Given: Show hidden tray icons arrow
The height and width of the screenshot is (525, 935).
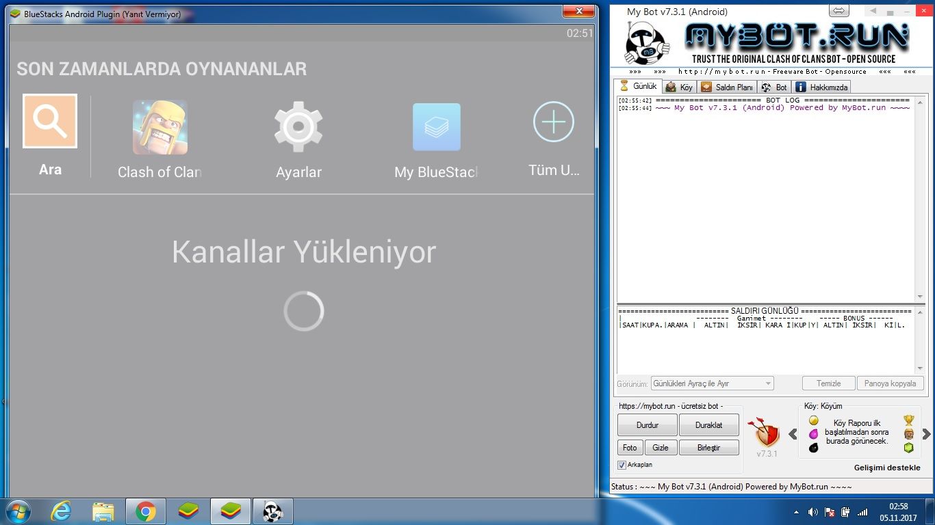Looking at the screenshot, I should click(796, 512).
